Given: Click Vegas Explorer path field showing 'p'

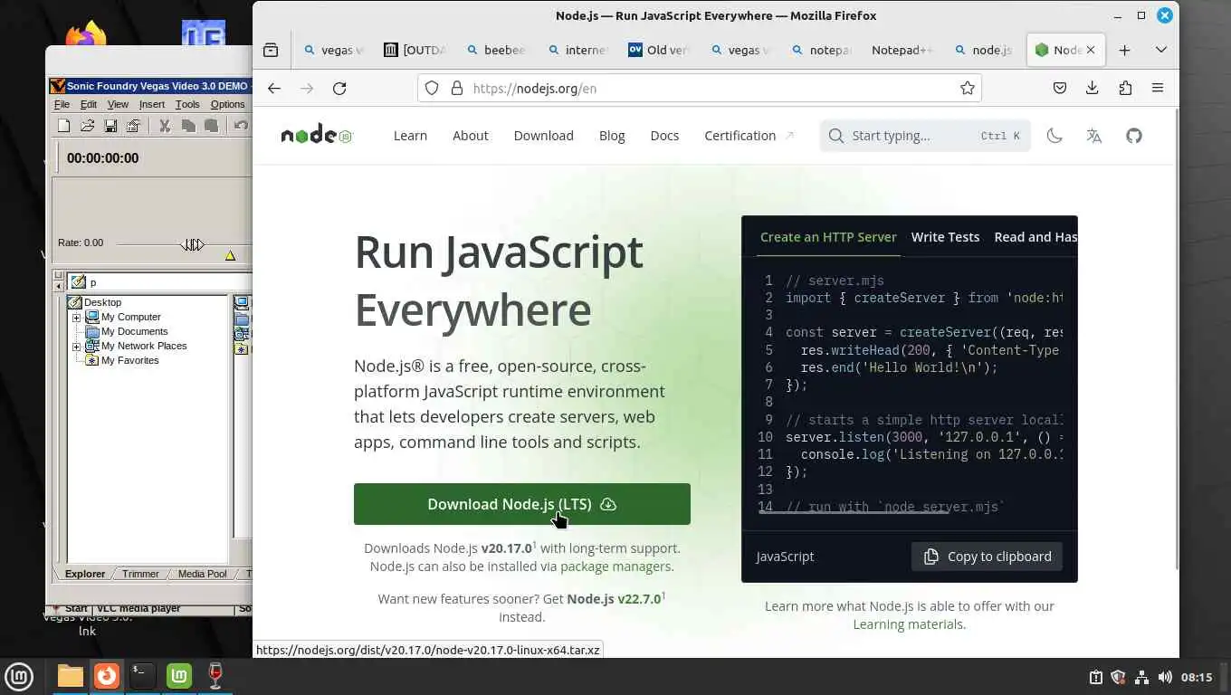Looking at the screenshot, I should tap(161, 282).
